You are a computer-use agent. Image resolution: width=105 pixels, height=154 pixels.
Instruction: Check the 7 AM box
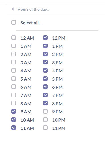(x=14, y=95)
